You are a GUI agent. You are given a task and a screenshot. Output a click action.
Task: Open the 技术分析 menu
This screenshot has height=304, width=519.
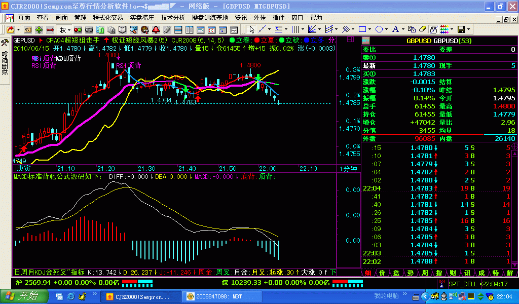pyautogui.click(x=173, y=18)
